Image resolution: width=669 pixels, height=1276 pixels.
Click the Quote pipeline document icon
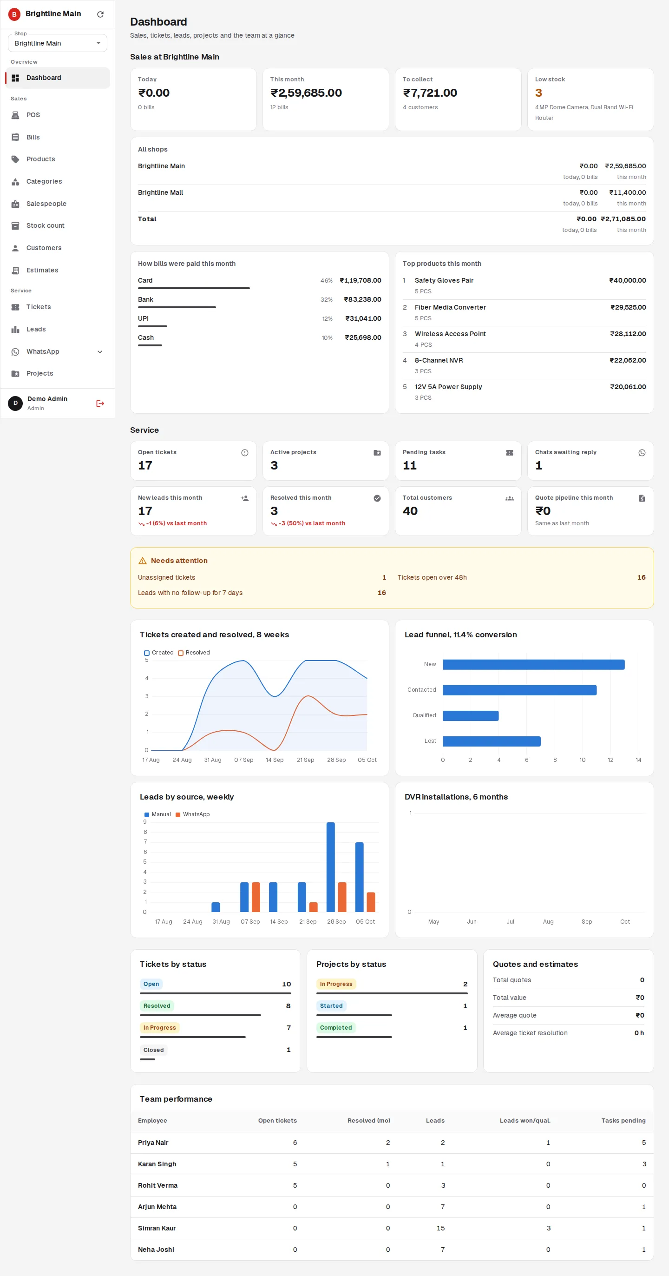642,498
